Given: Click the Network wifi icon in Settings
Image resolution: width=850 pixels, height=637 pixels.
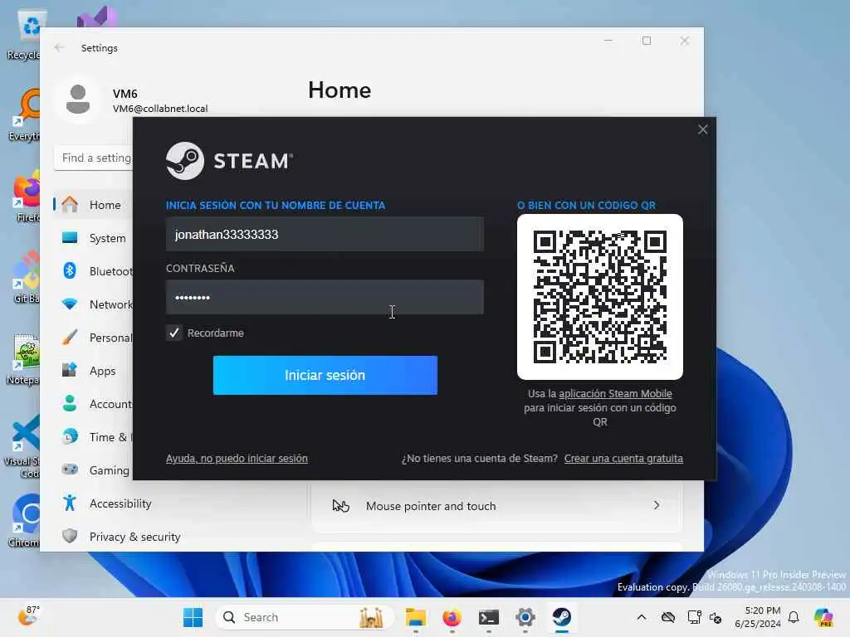Looking at the screenshot, I should (x=70, y=304).
